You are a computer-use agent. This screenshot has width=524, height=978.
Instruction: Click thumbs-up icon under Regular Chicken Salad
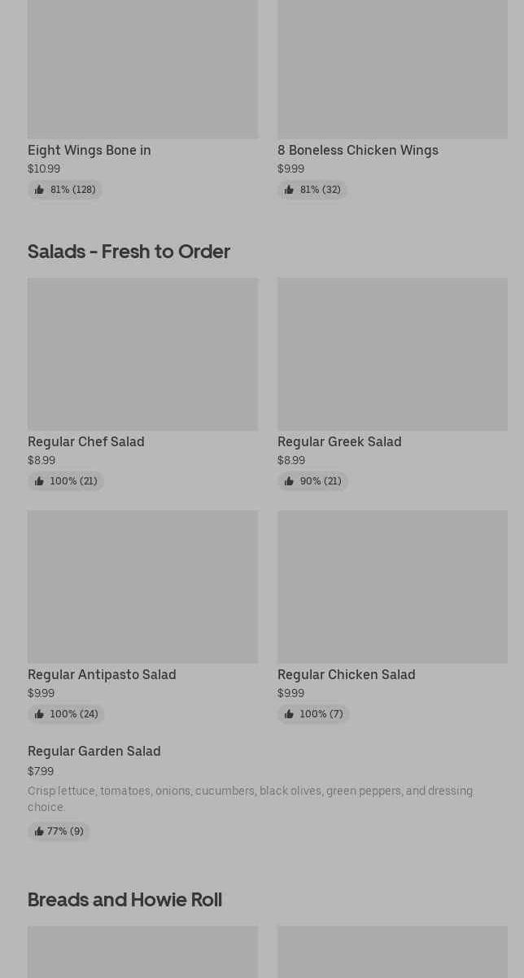(289, 714)
